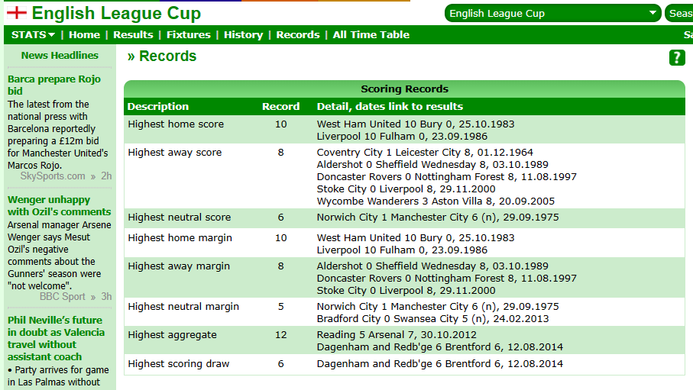The image size is (693, 390).
Task: Go to the Home menu item
Action: (84, 34)
